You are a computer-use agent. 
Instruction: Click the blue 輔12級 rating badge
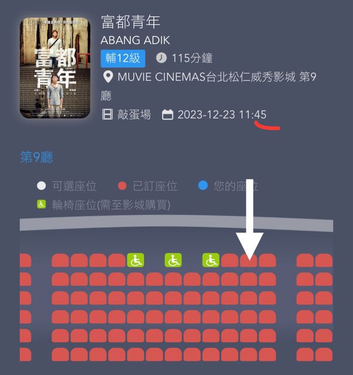pos(123,59)
